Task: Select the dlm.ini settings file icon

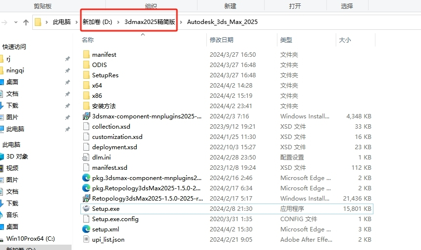Action: click(86, 157)
